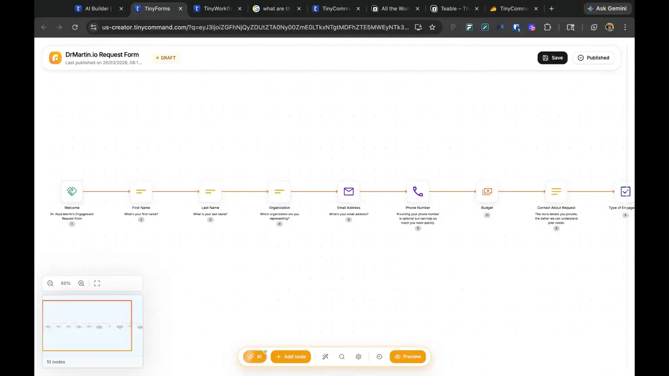Select the magic wand toolbar icon
This screenshot has height=376, width=669.
[x=325, y=357]
